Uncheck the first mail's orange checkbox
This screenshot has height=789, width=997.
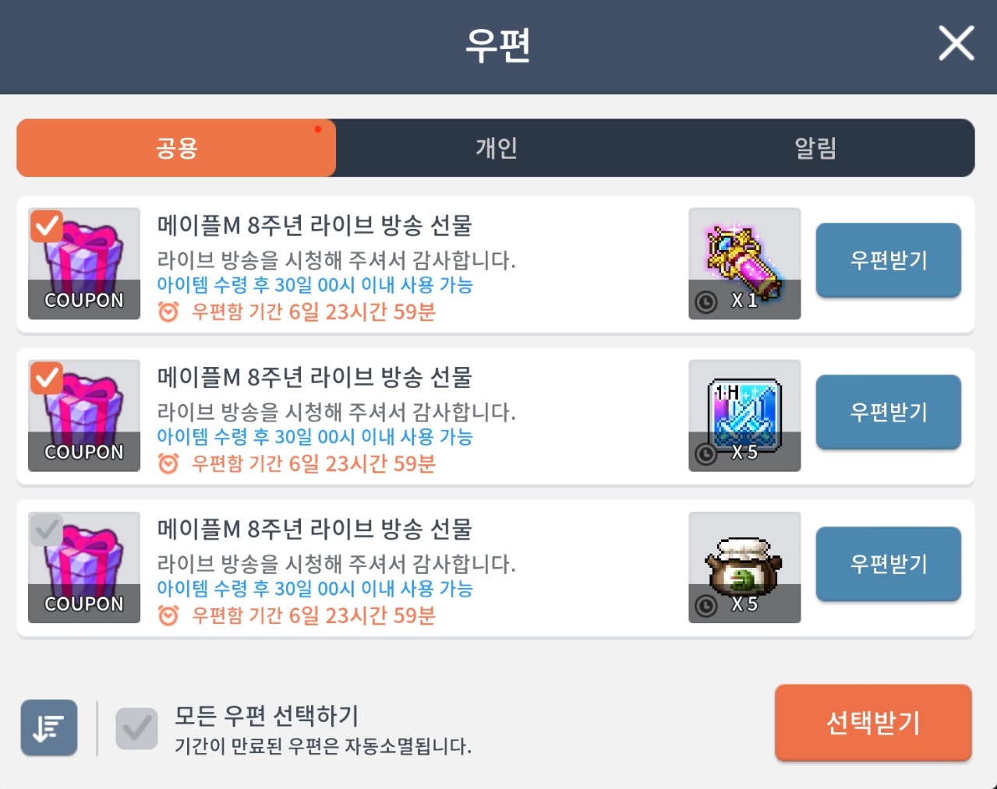coord(47,226)
